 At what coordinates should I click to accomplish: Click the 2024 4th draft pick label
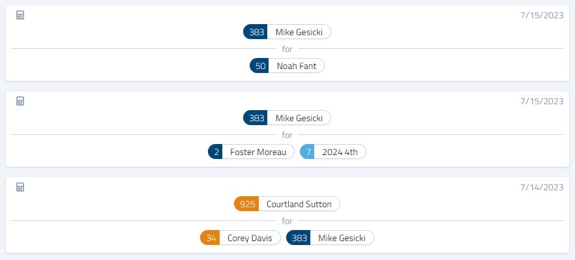pyautogui.click(x=340, y=152)
